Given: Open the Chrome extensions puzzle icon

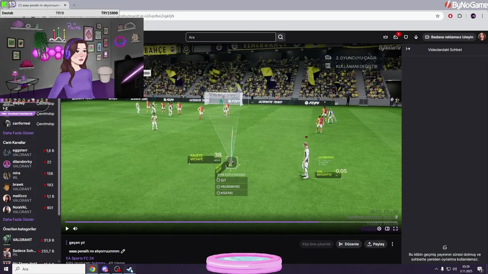Looking at the screenshot, I should point(459,16).
